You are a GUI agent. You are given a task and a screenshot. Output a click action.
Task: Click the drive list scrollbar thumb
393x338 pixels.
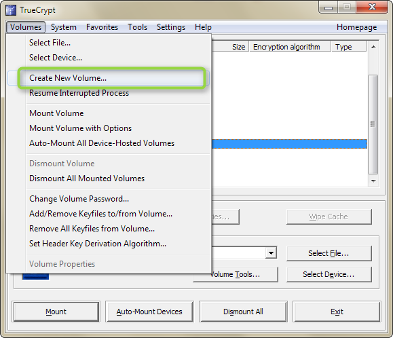click(x=373, y=124)
